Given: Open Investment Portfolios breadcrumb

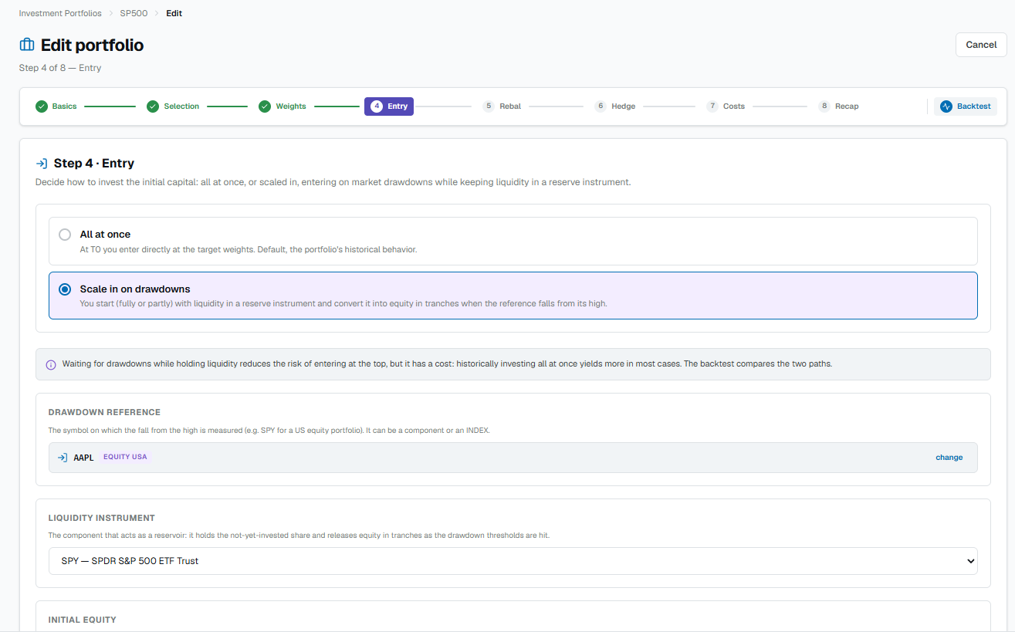Looking at the screenshot, I should tap(60, 13).
